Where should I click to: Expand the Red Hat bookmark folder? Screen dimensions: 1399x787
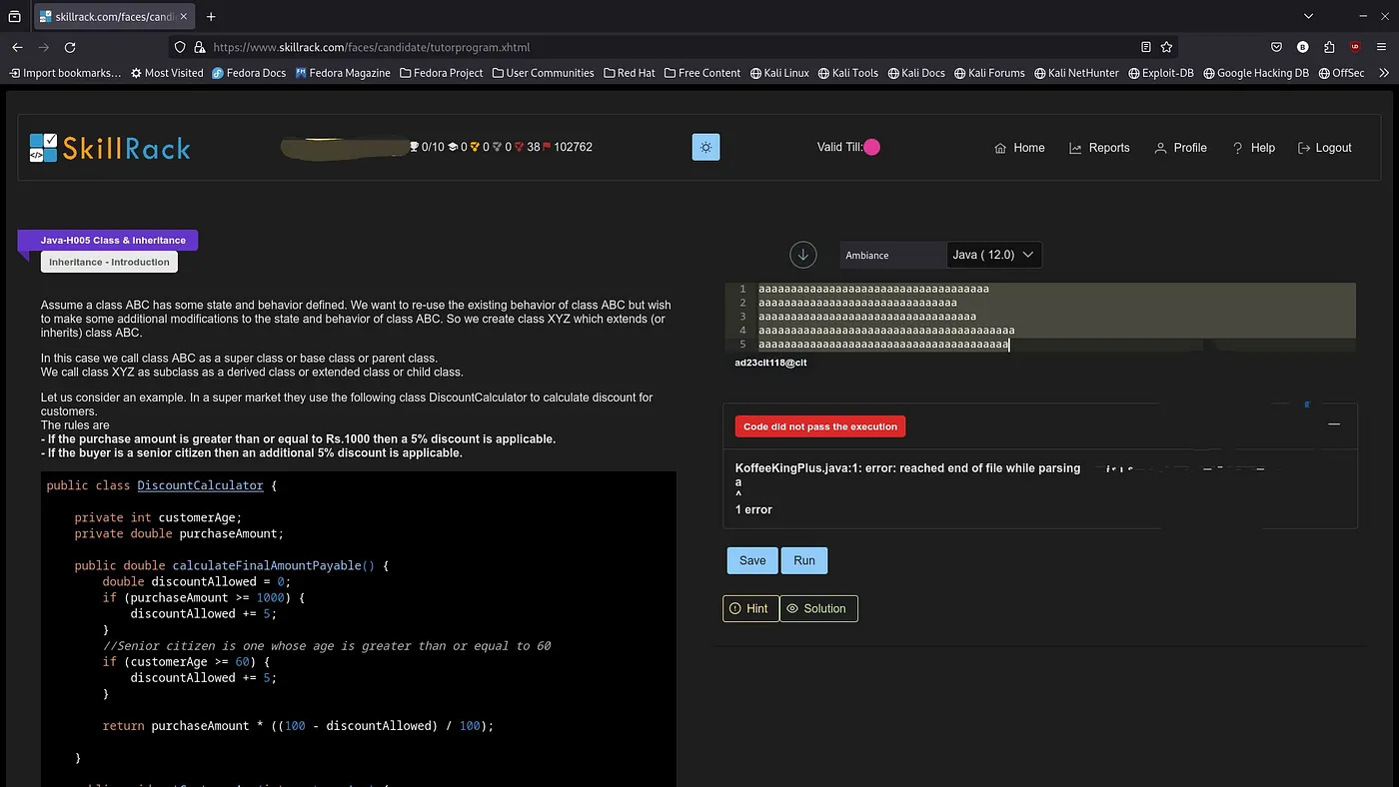pos(630,73)
